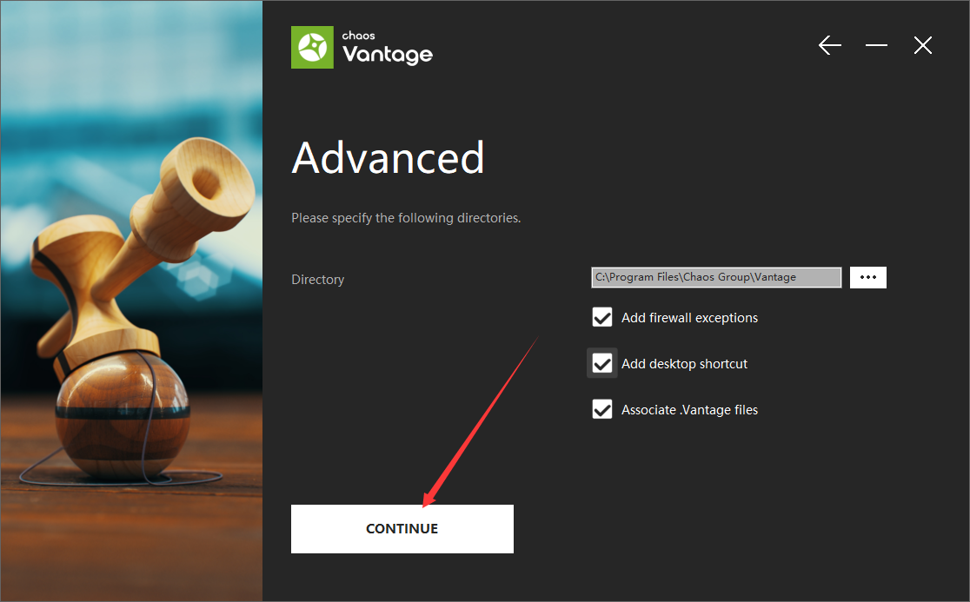Click the wooden ball in the artwork

122,417
